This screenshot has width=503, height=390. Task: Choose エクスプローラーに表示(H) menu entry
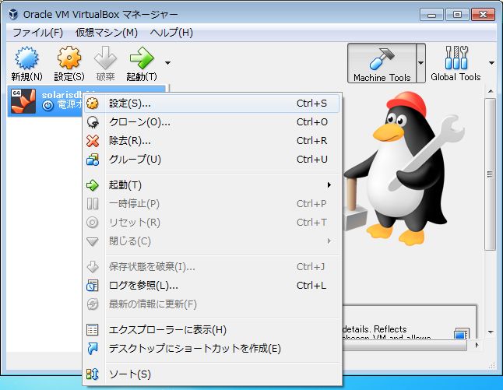(212, 330)
